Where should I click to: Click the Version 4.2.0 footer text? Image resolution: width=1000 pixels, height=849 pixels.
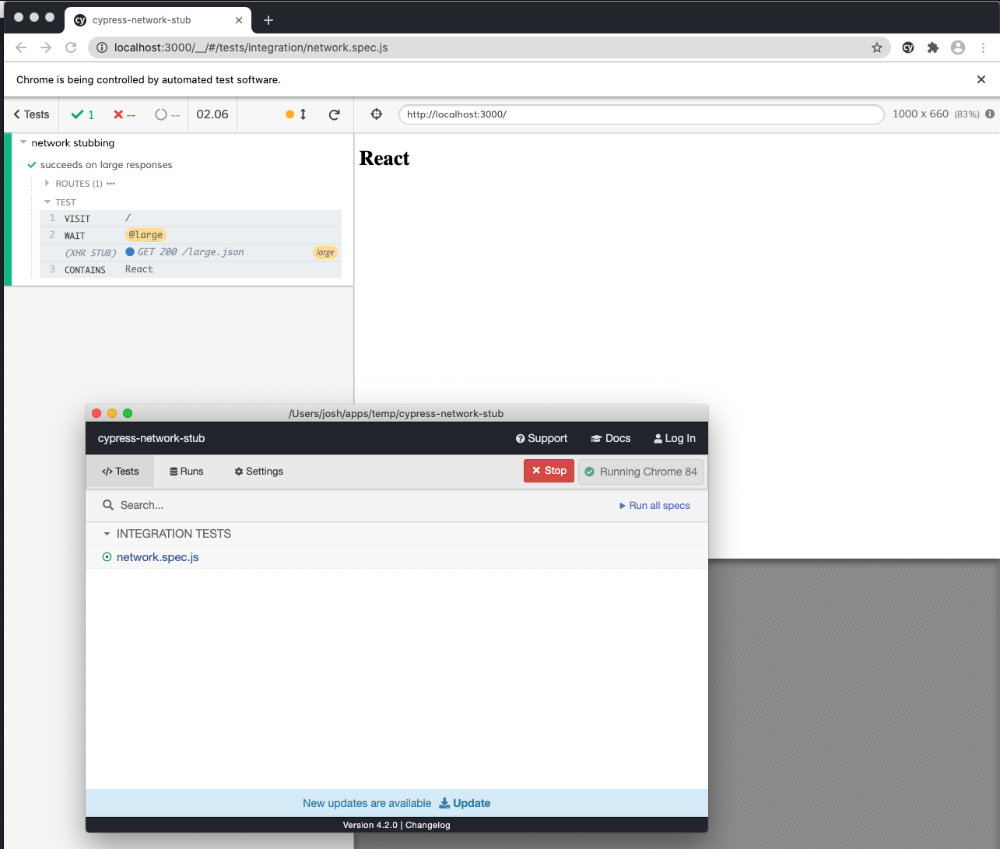coord(370,825)
